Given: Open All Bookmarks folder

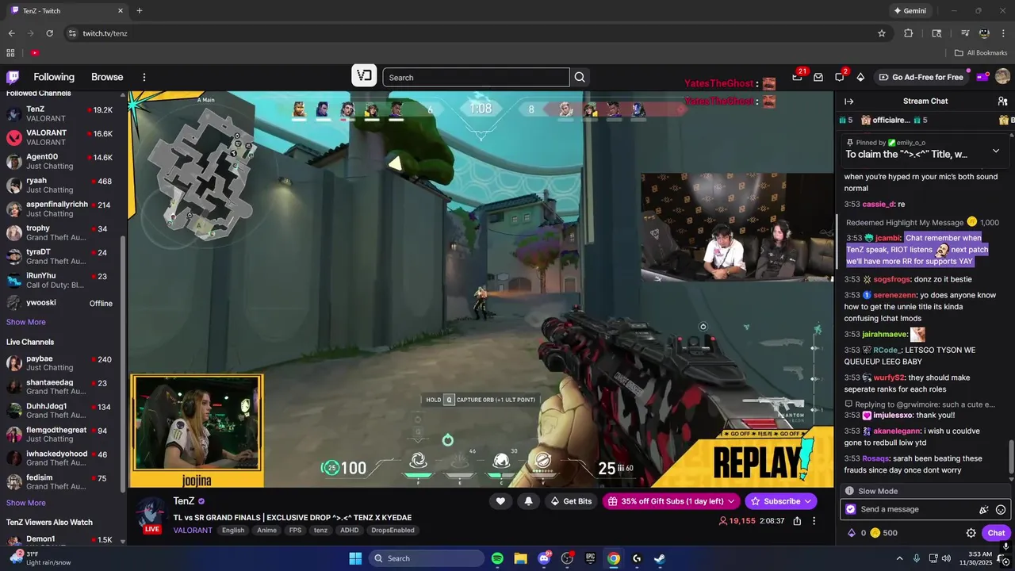Looking at the screenshot, I should click(981, 53).
